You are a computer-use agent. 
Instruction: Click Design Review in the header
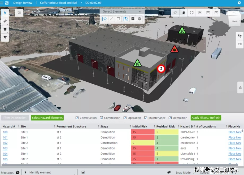23,3
